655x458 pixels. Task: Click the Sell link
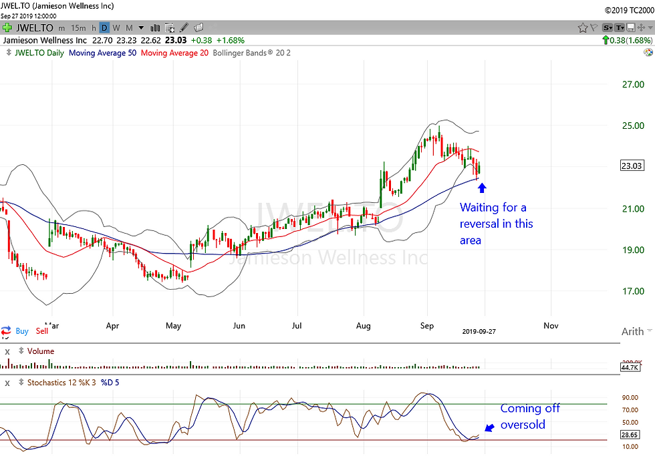coord(42,330)
